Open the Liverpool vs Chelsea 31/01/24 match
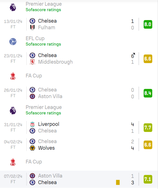Screen dimensions: 158x189 click(79, 128)
